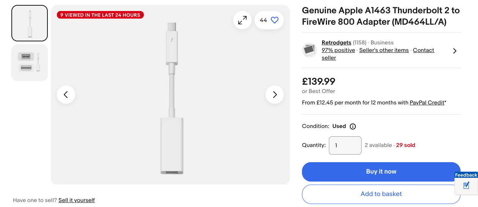Show next product image
Screen dimensions: 478x207
pyautogui.click(x=275, y=95)
